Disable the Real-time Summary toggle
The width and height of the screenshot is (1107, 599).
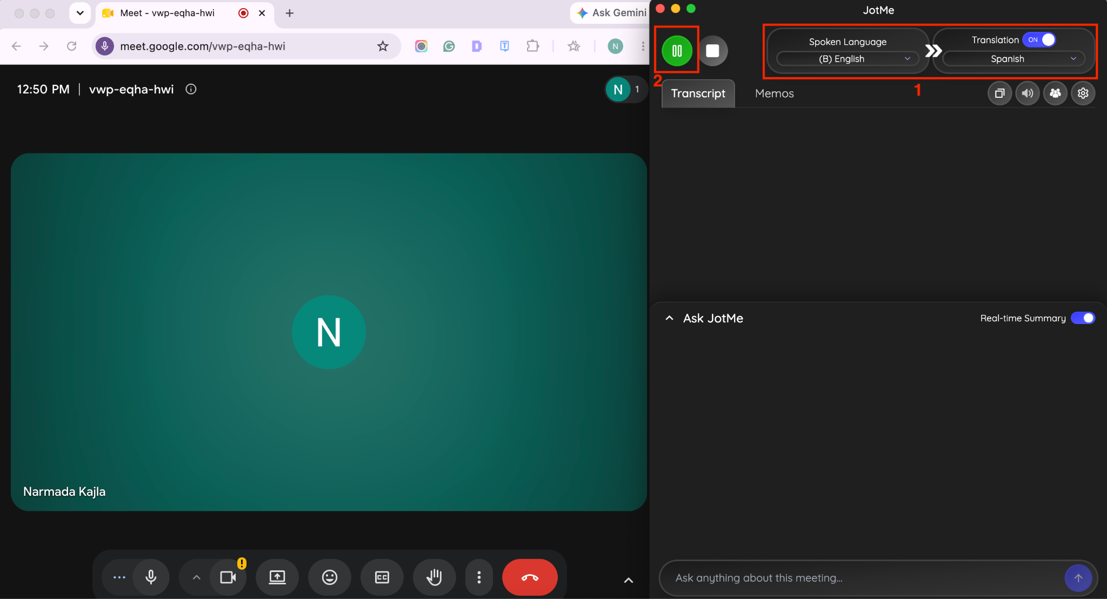(x=1083, y=318)
